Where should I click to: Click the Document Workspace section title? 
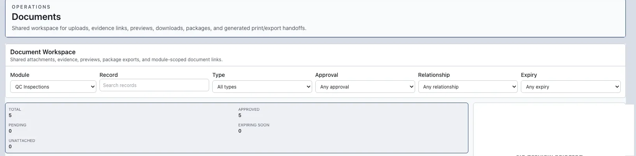coord(43,52)
